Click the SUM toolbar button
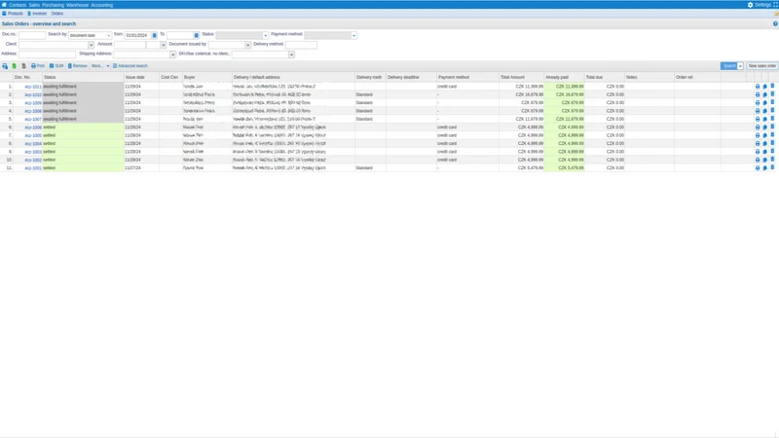779x438 pixels. point(56,66)
